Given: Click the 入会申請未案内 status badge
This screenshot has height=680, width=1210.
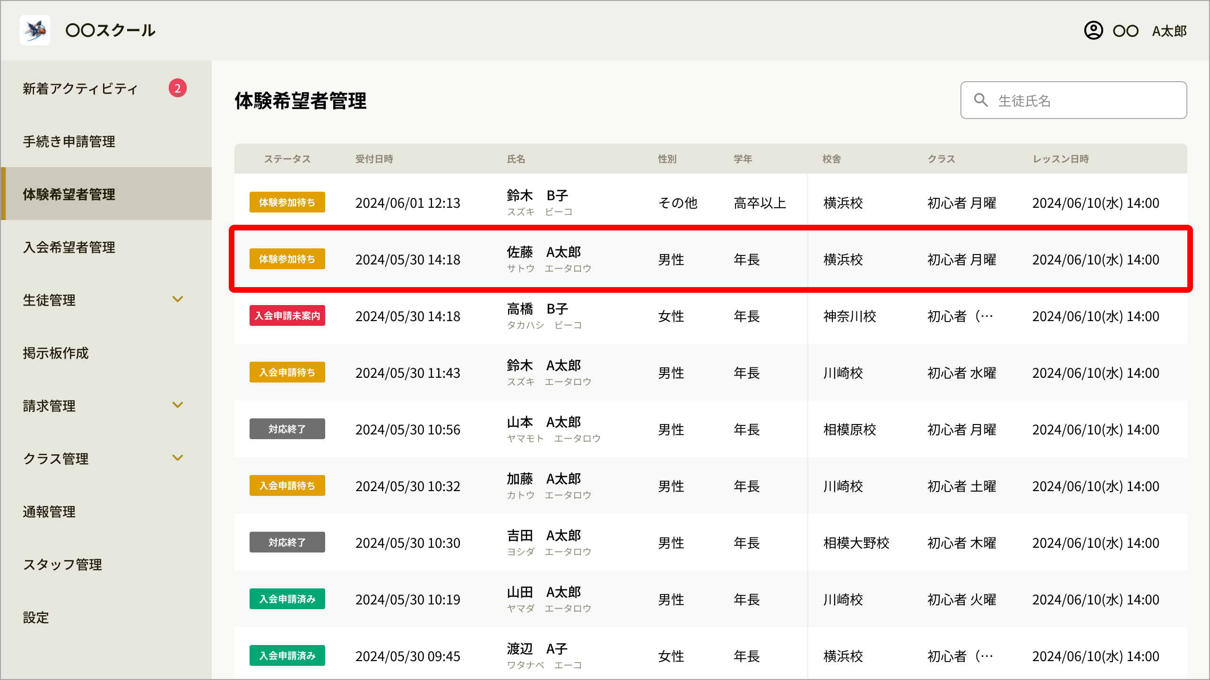Looking at the screenshot, I should click(x=287, y=315).
